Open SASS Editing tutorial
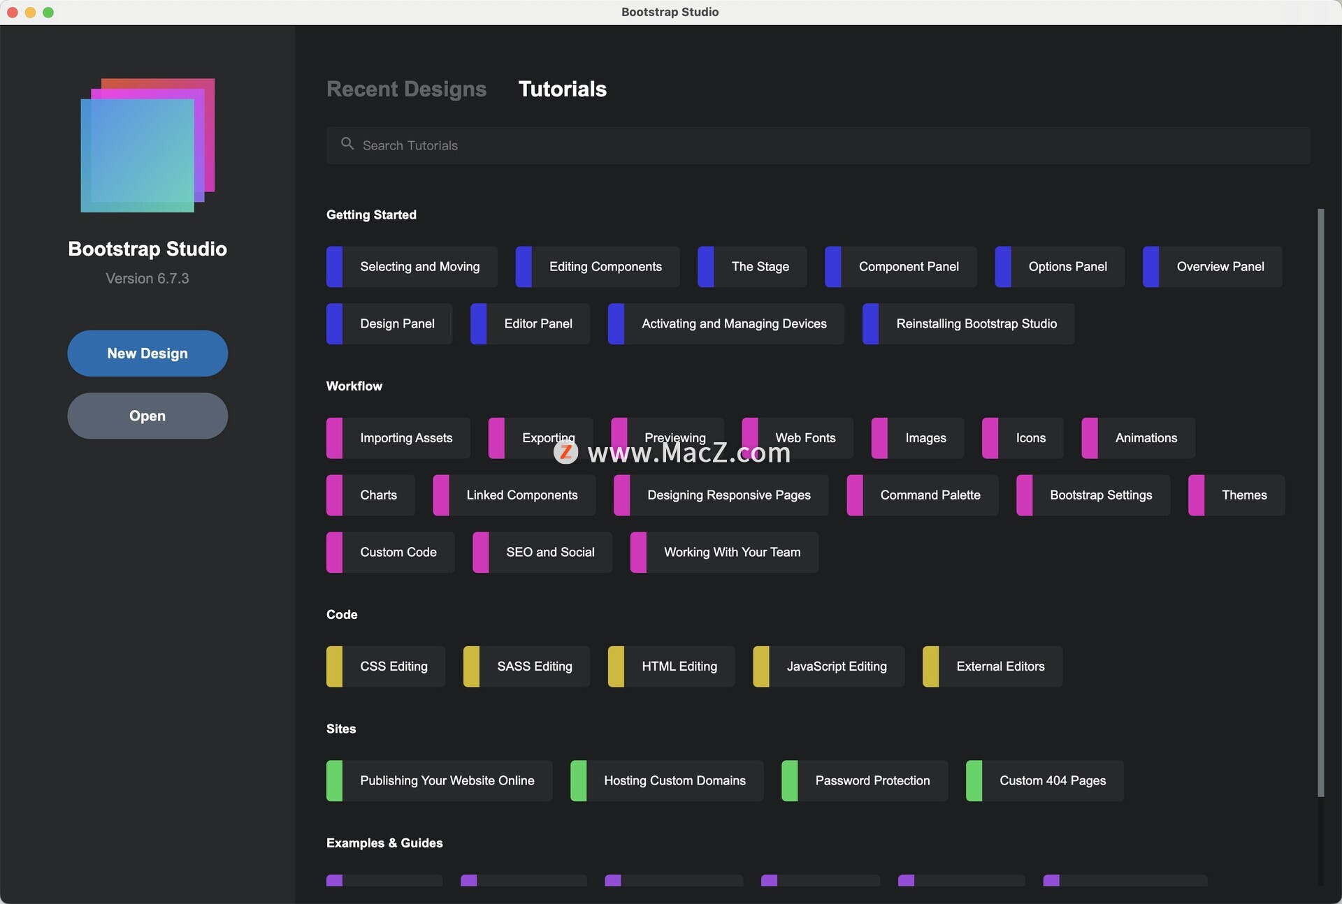 [526, 666]
